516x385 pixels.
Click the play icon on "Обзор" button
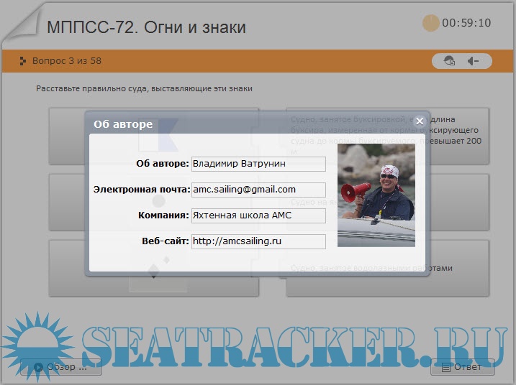38,367
